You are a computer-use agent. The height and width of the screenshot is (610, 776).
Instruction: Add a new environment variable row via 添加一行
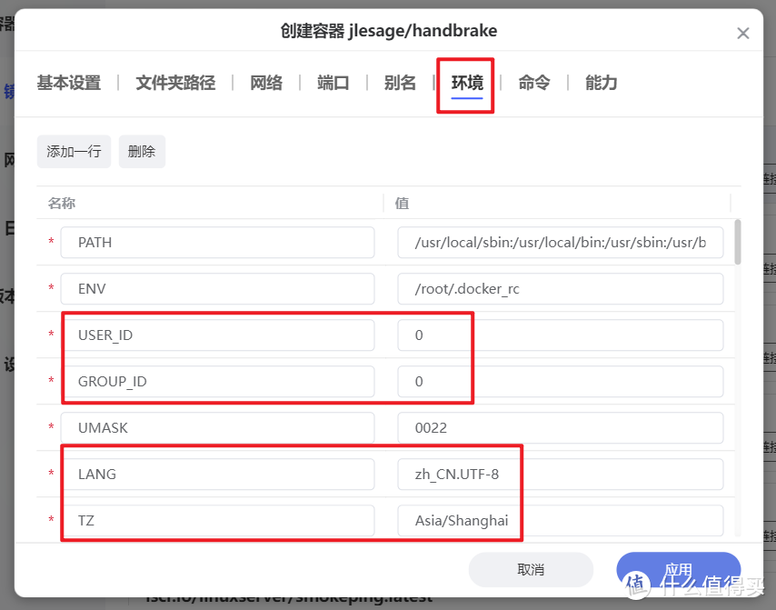[x=74, y=151]
